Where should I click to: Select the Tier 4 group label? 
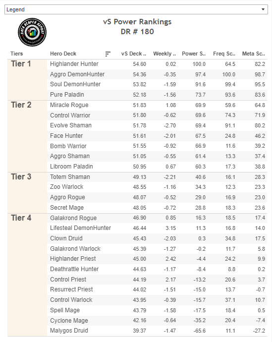click(x=21, y=218)
